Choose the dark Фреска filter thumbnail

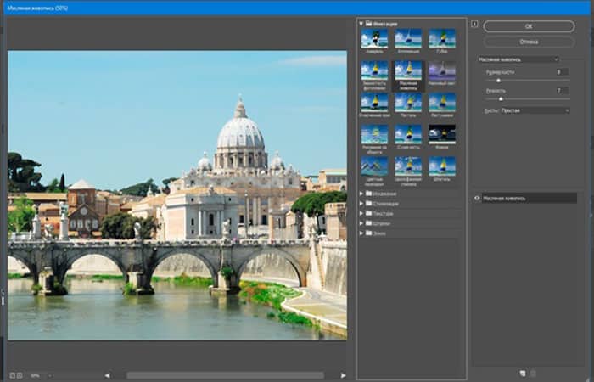coord(442,134)
